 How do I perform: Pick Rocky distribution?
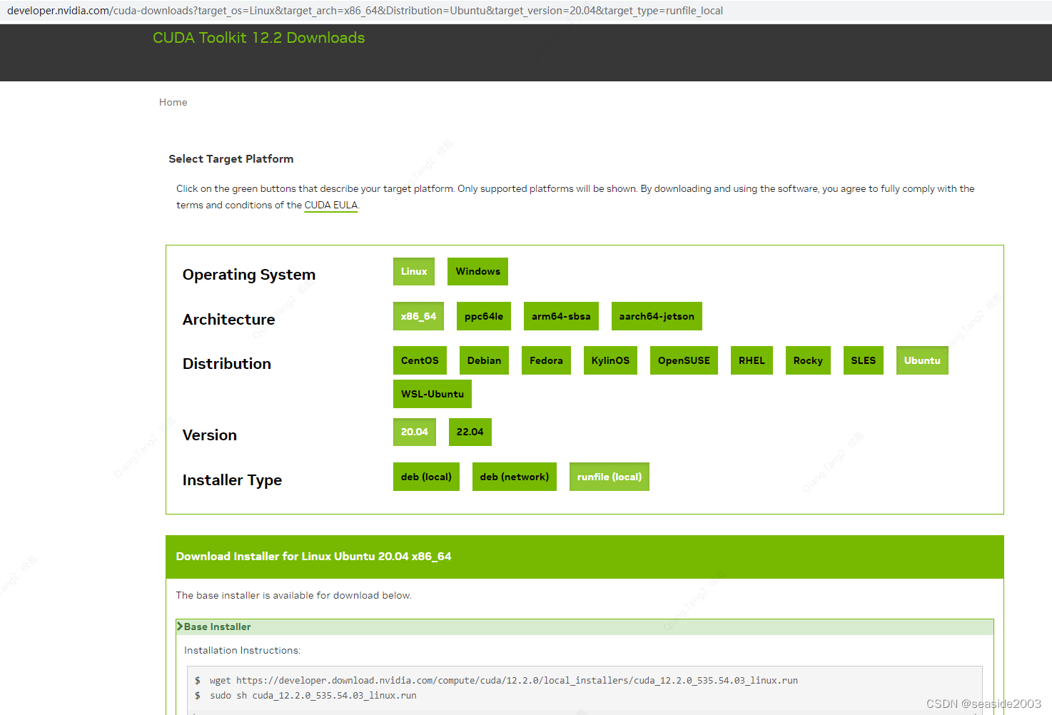(808, 360)
